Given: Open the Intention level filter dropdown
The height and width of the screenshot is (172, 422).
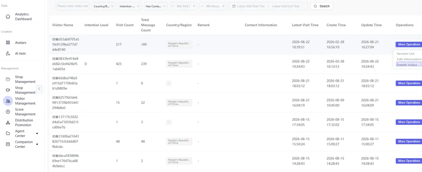Looking at the screenshot, I should pyautogui.click(x=130, y=6).
